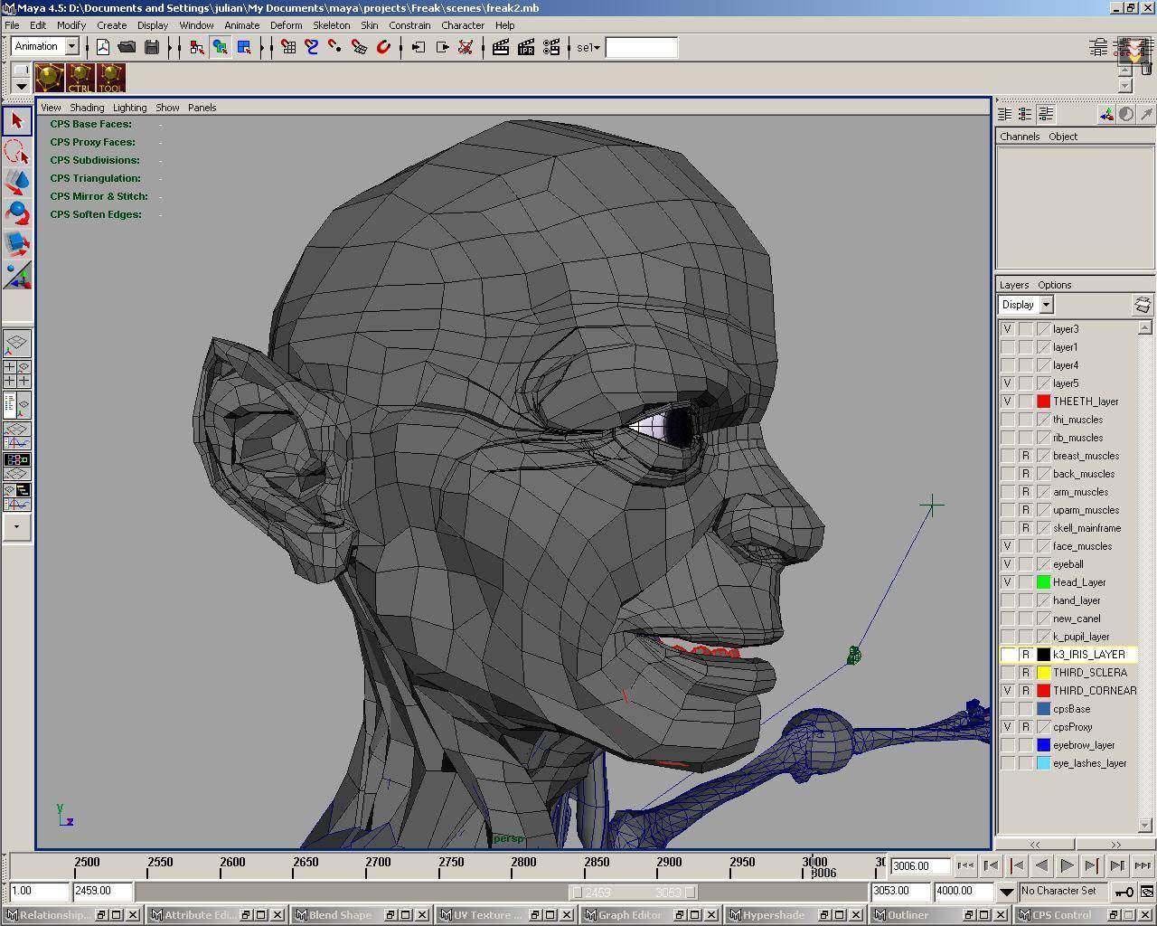Choose the Rotate tool

(x=17, y=213)
